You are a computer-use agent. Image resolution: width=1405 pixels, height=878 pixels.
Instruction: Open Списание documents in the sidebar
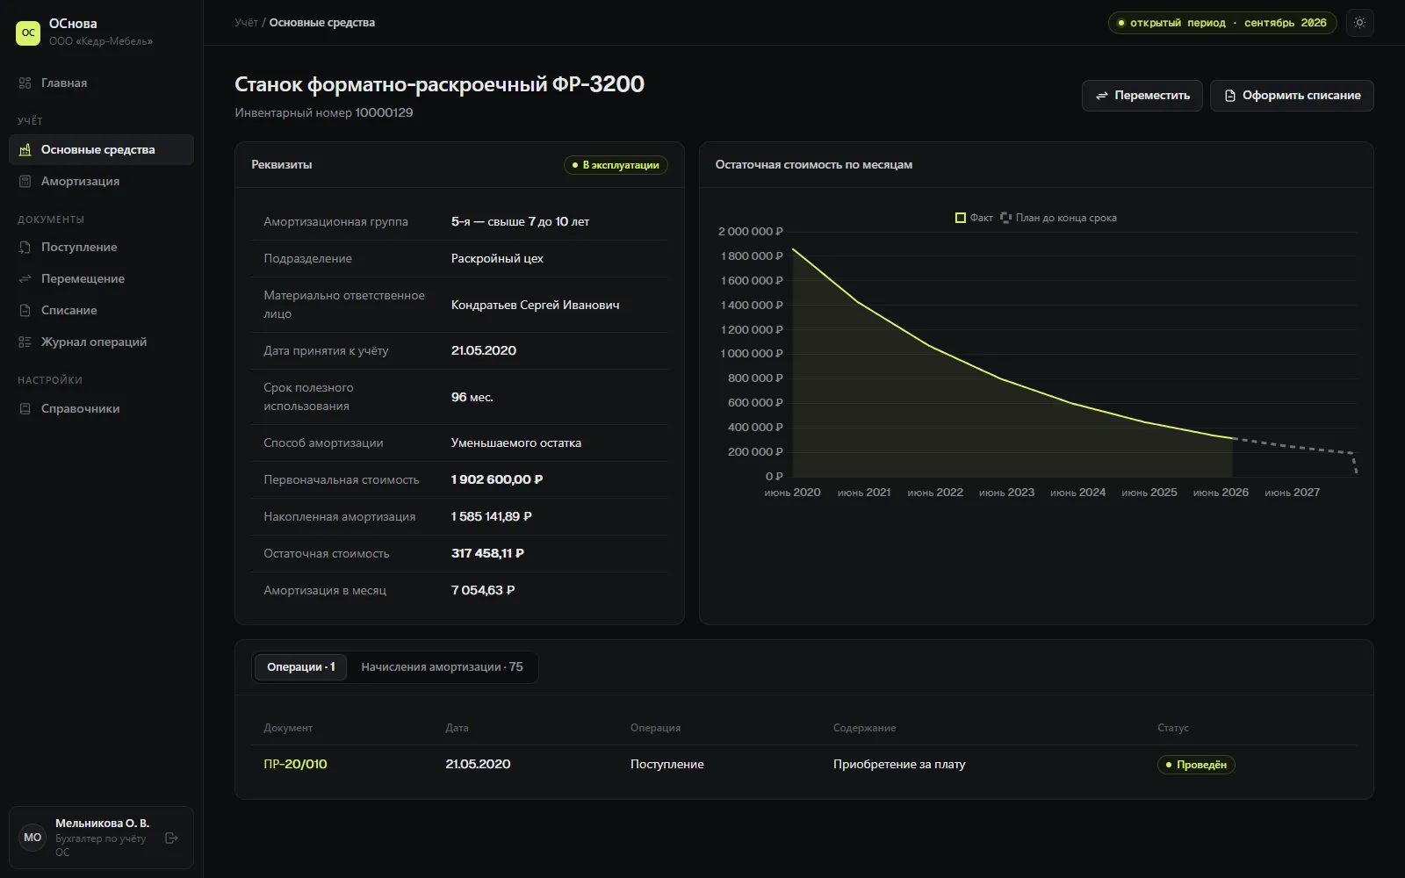pyautogui.click(x=101, y=310)
